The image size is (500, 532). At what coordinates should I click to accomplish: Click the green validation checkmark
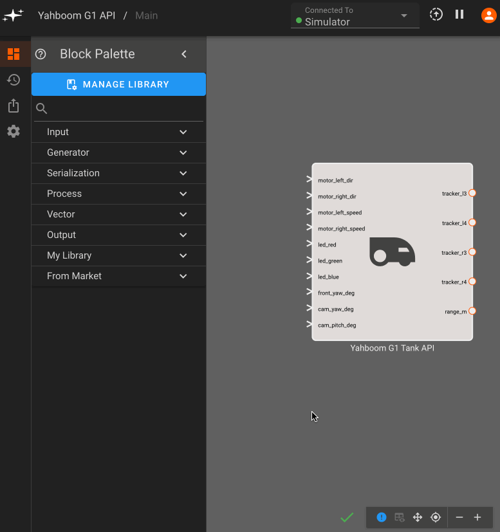(347, 517)
